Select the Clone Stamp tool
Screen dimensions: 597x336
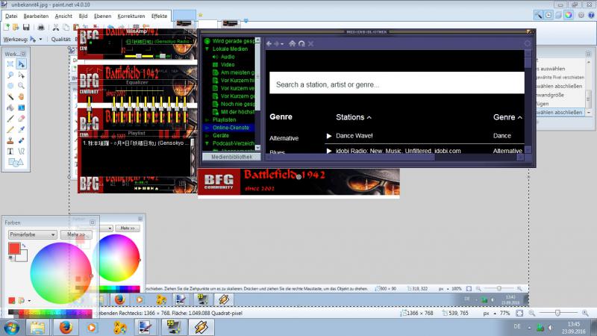coord(10,140)
